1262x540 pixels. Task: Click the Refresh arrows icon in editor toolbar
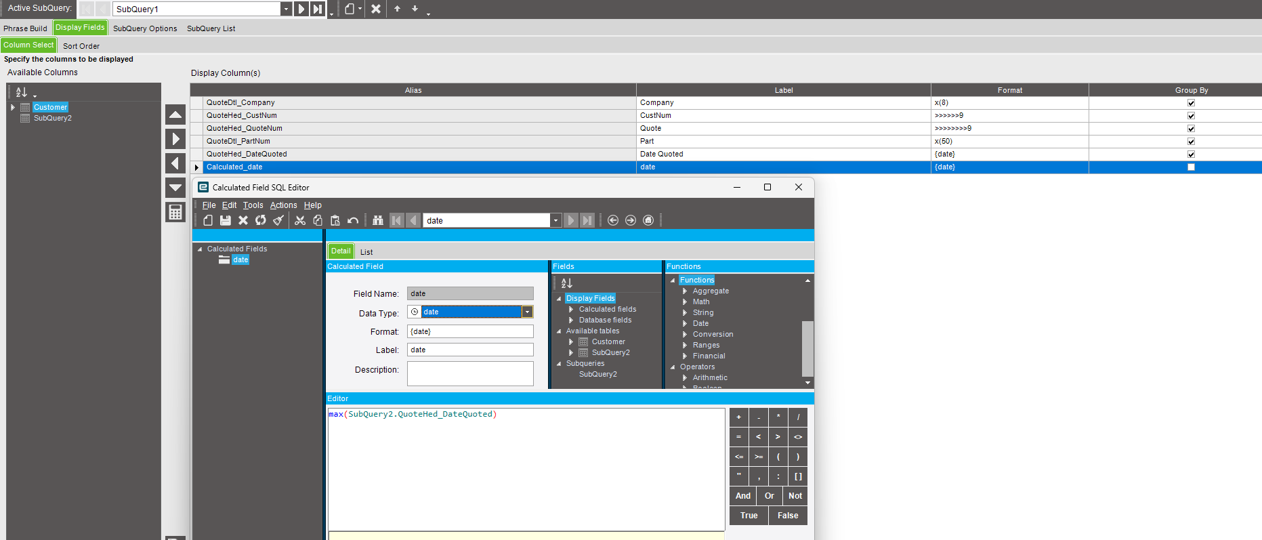point(261,220)
